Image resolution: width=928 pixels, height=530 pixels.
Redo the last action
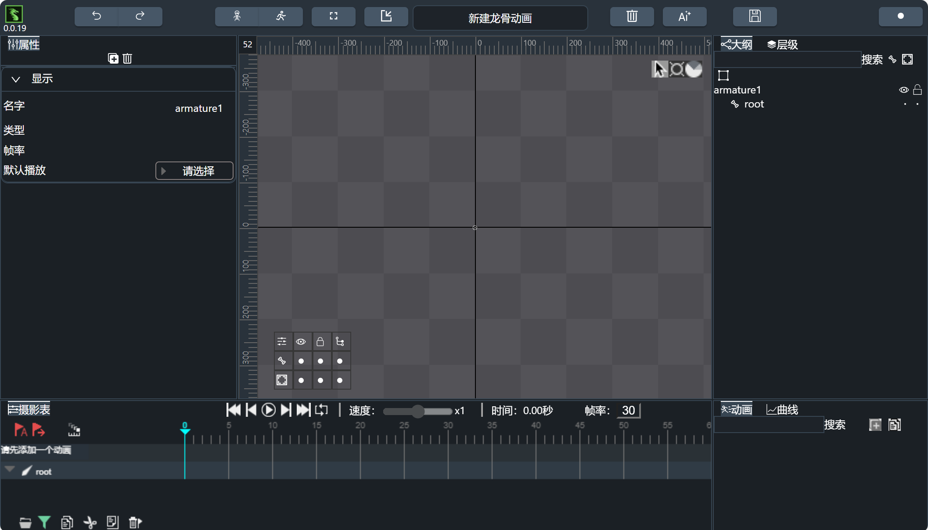click(x=140, y=17)
